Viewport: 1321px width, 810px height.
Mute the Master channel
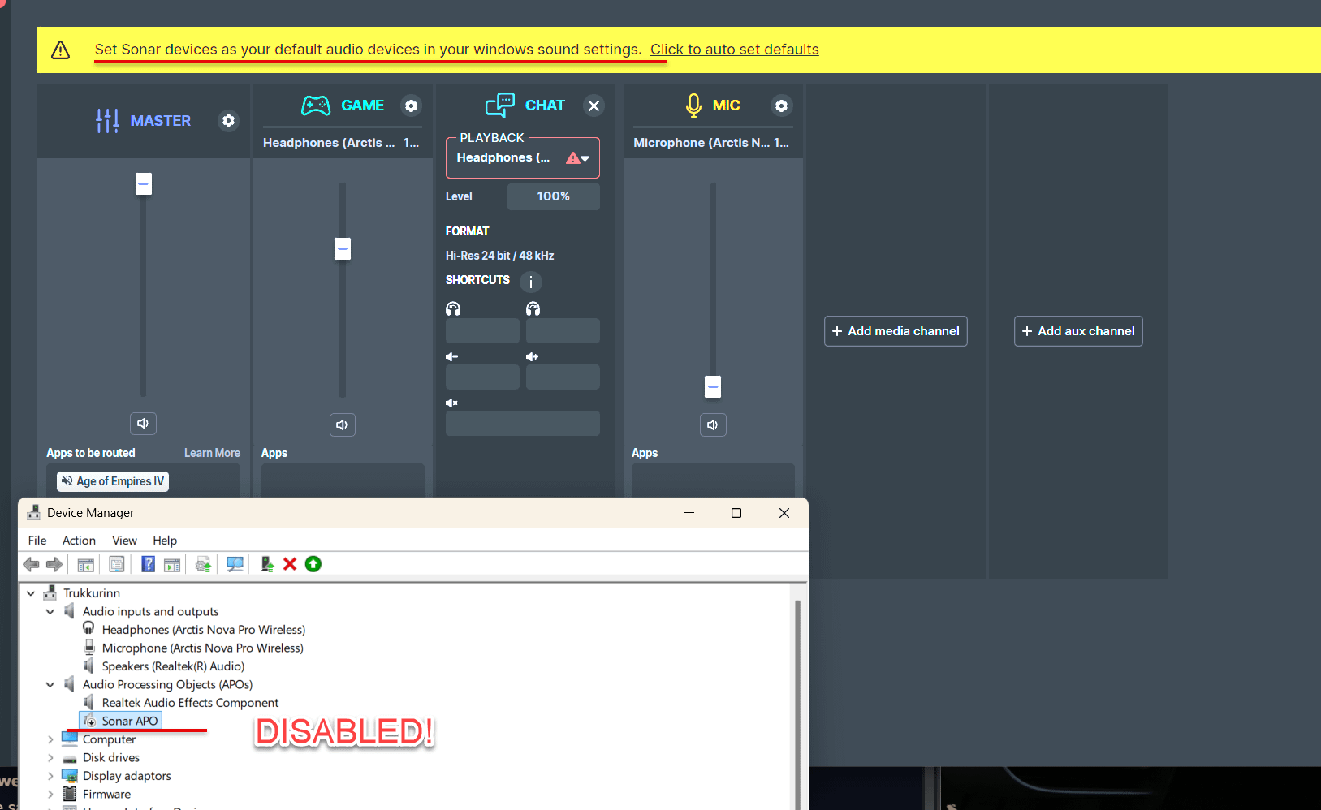point(143,424)
